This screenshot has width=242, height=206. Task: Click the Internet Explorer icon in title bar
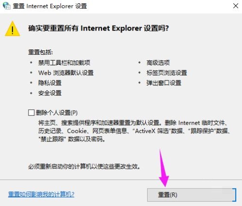tap(6, 6)
